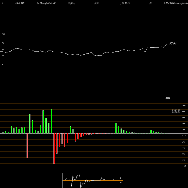188x188 pixels.
Task: Select 'SI MunafaSutraR' header text
Action: click(x=46, y=3)
